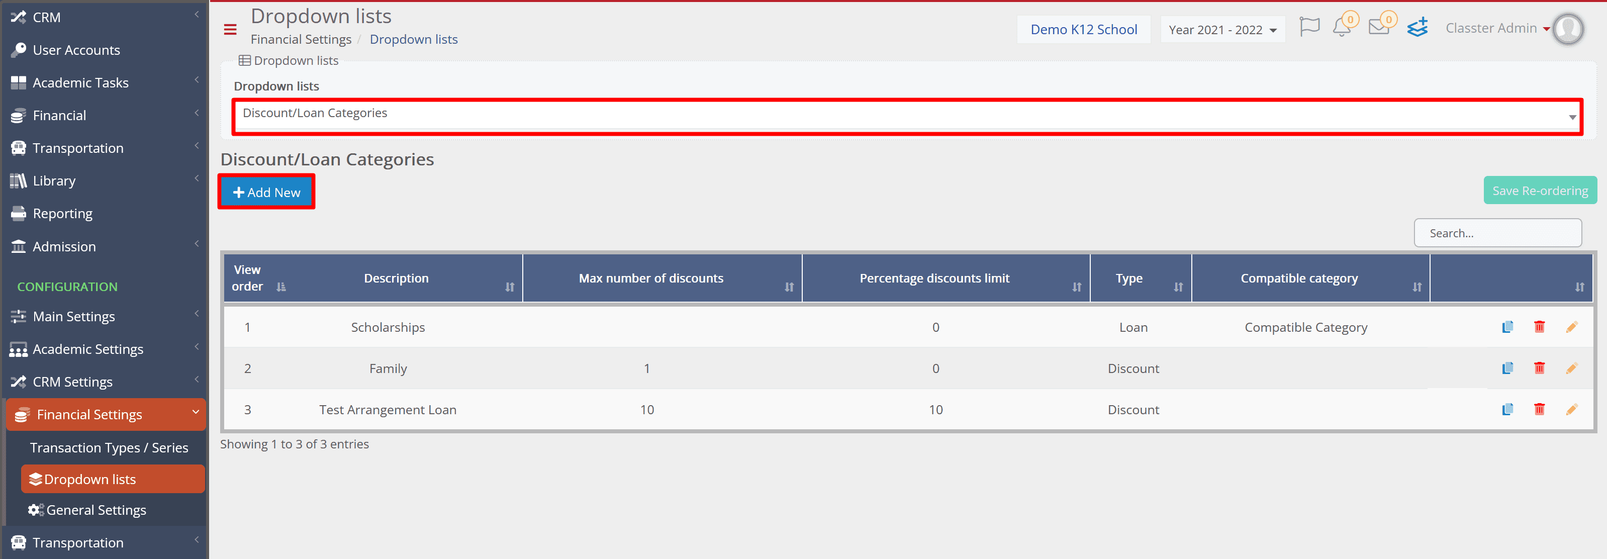Delete the Family row
Image resolution: width=1607 pixels, height=559 pixels.
(1539, 368)
